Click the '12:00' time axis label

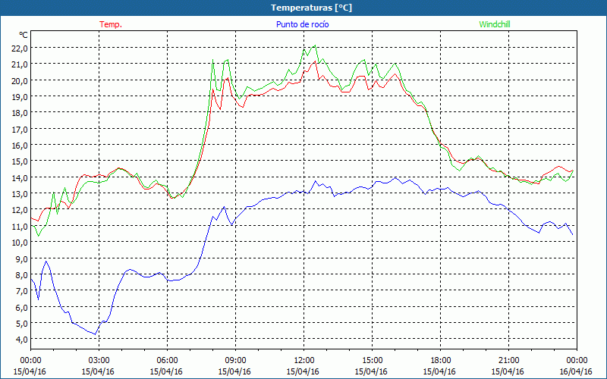click(304, 360)
